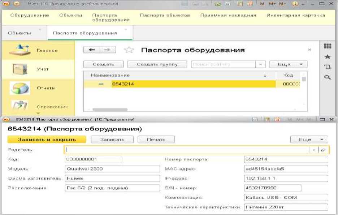Click the search magnifier in right sidebar

(328, 77)
